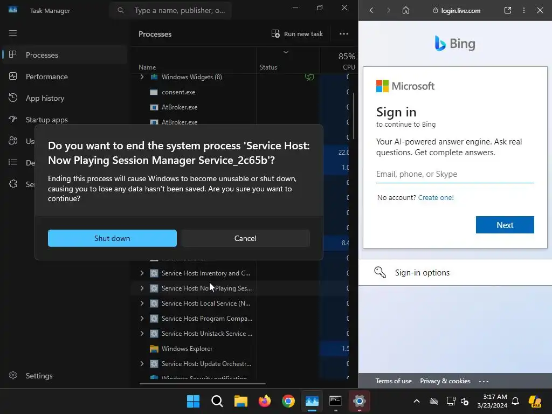Image resolution: width=552 pixels, height=414 pixels.
Task: Open the Task Manager hamburger navigation menu
Action: [13, 33]
